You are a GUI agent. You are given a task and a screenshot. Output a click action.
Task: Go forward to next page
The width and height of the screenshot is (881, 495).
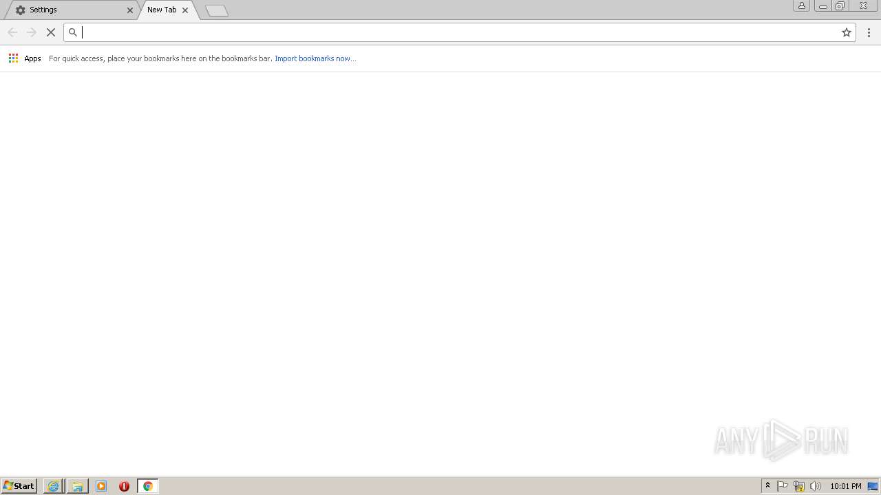32,32
